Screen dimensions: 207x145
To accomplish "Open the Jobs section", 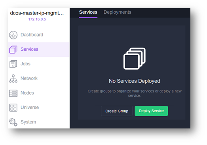I will tap(25, 64).
